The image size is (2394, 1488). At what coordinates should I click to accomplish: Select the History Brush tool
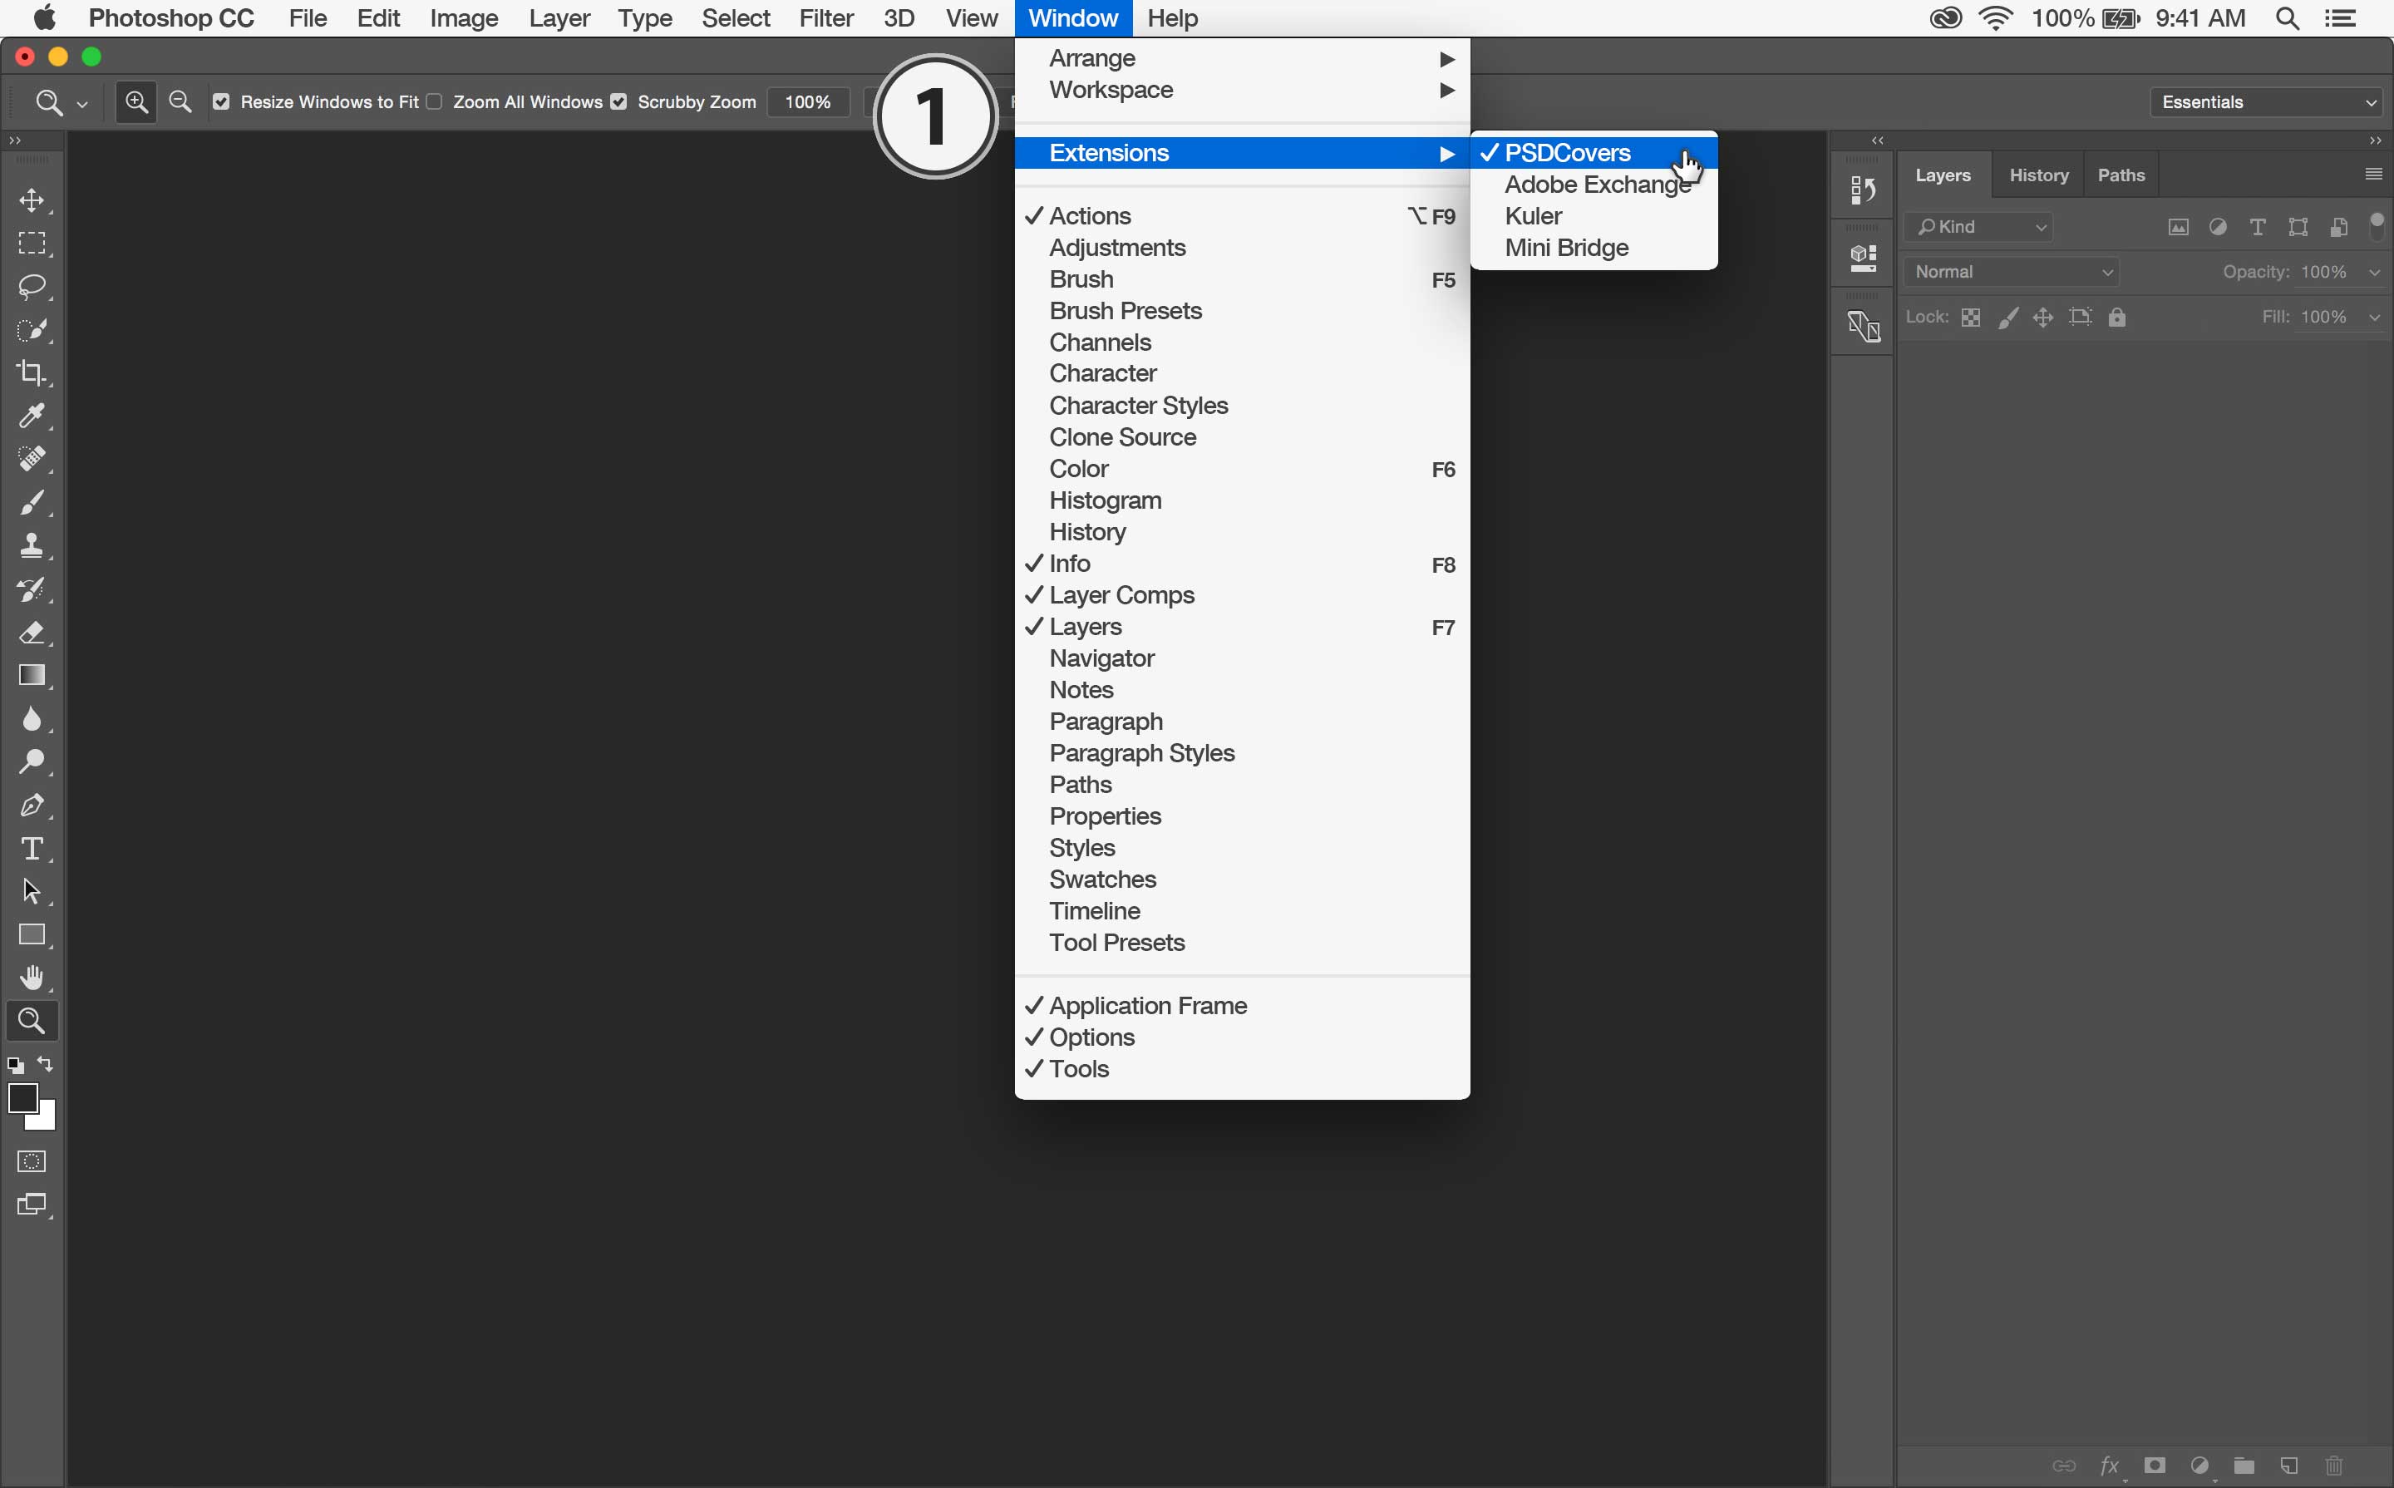click(x=32, y=589)
